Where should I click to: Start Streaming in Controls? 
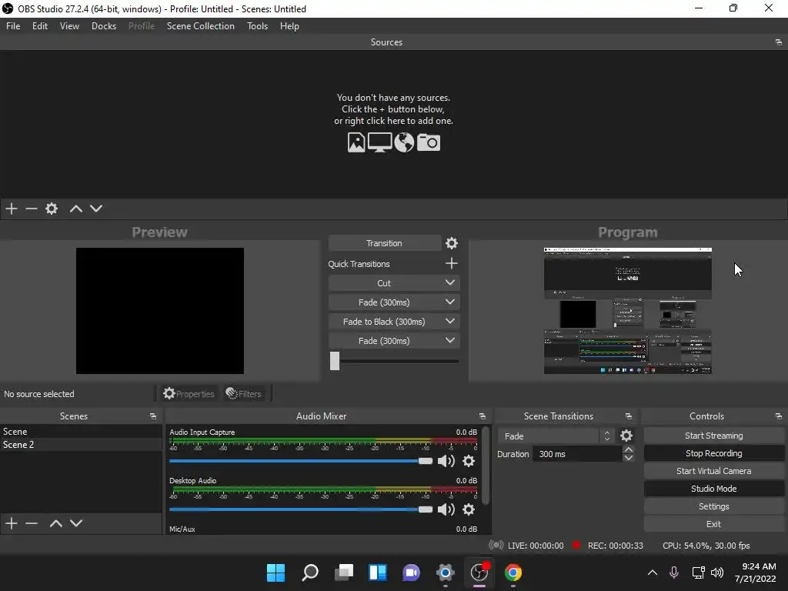pyautogui.click(x=713, y=436)
